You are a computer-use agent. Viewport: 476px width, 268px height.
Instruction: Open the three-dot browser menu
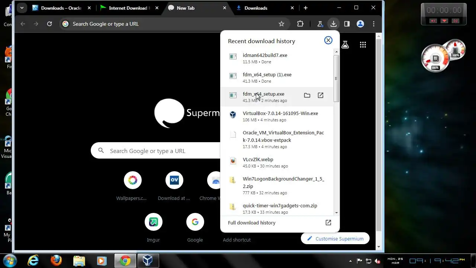(x=373, y=24)
